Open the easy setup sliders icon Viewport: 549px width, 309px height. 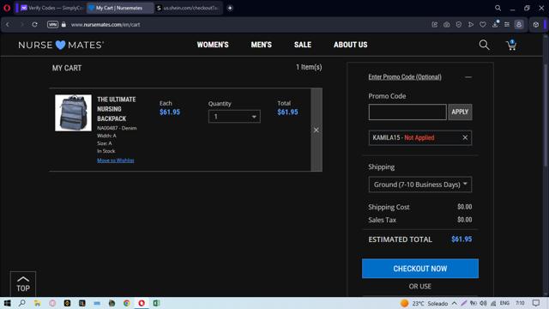(507, 25)
